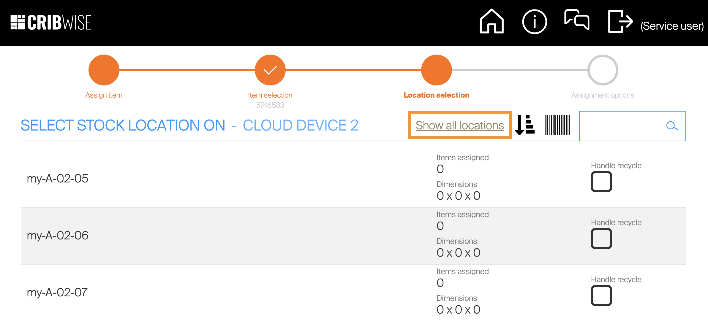Enable Handle recycle for my-A-02-06
708x321 pixels.
pos(601,239)
